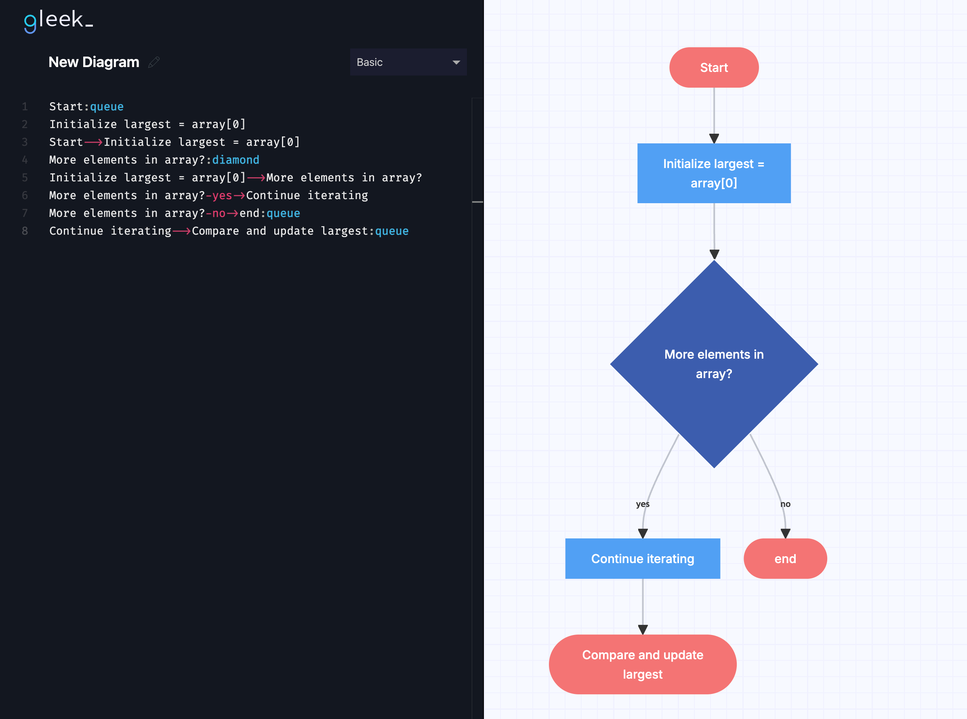Click line 7 end:queue text

[269, 213]
